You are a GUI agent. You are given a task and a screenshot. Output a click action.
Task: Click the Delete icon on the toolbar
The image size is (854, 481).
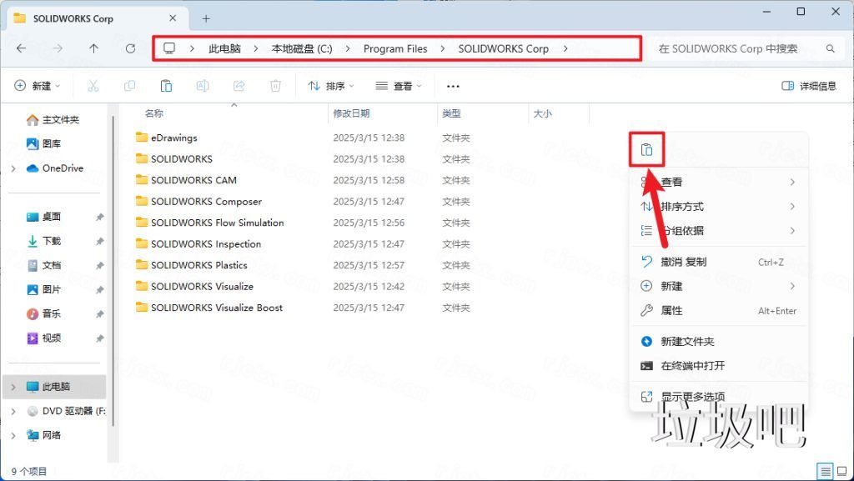275,86
